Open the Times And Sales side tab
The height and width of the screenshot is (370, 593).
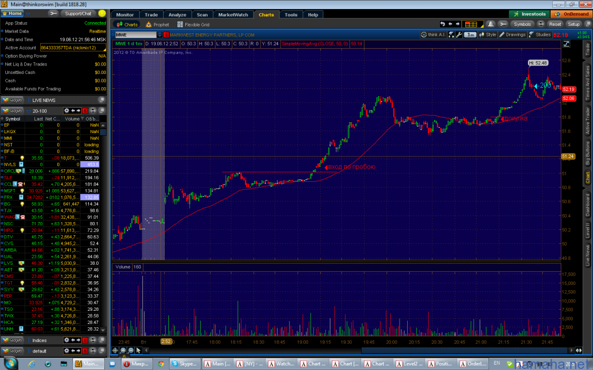click(x=588, y=82)
